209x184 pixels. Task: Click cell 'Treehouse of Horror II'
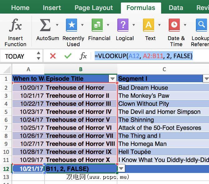coord(81,96)
